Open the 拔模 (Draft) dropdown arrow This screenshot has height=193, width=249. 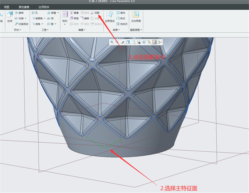coord(58,13)
